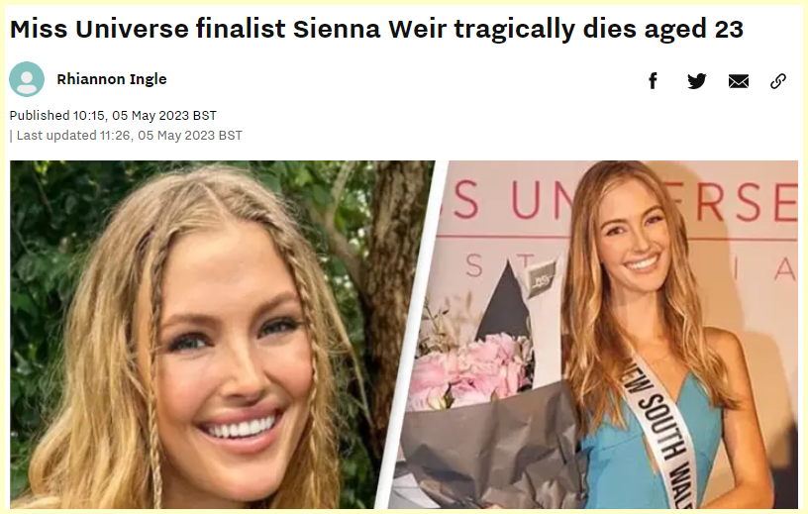Click the name Sienna Weir in headline

(369, 29)
